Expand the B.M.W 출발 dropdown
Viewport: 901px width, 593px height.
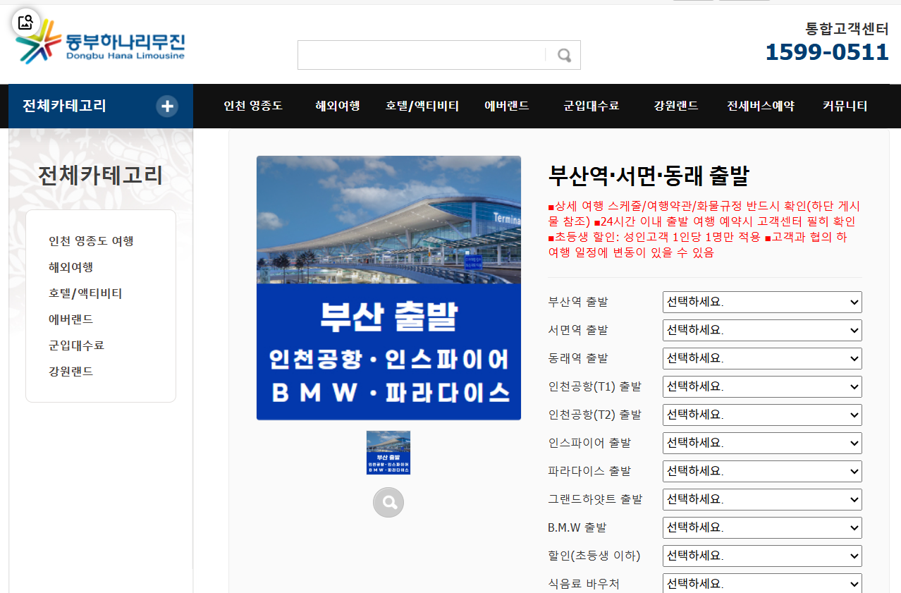coord(762,527)
